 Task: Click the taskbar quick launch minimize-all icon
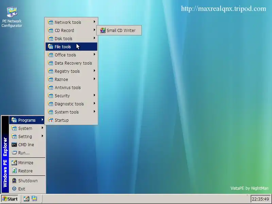[27, 199]
